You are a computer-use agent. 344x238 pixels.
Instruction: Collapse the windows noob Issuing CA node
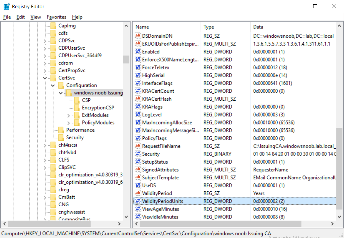coord(61,93)
